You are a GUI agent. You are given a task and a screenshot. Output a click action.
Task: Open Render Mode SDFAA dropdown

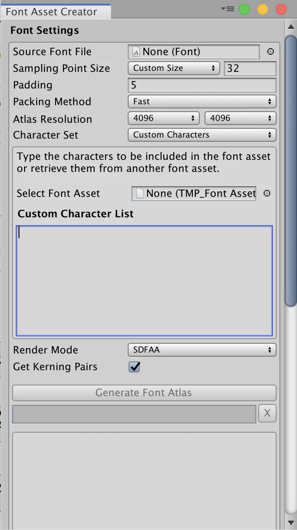click(x=202, y=350)
